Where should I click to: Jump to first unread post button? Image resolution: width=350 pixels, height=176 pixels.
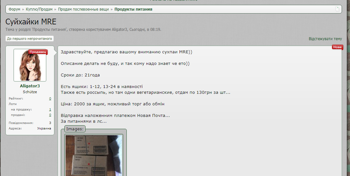click(x=30, y=39)
